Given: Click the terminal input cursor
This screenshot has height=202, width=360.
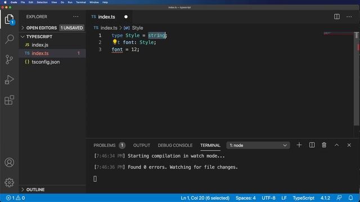Looking at the screenshot, I should pos(95,178).
